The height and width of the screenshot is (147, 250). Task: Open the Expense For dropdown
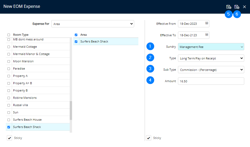[93, 24]
